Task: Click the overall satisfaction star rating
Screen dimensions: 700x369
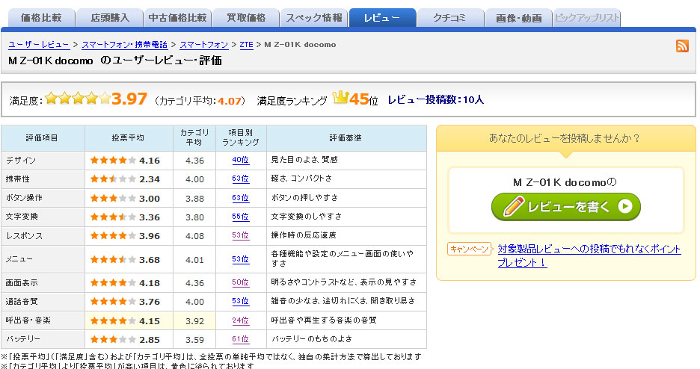Action: 77,98
